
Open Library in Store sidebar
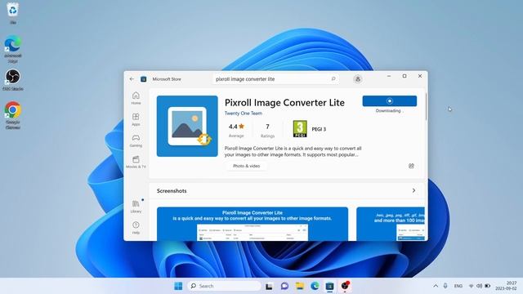(136, 207)
